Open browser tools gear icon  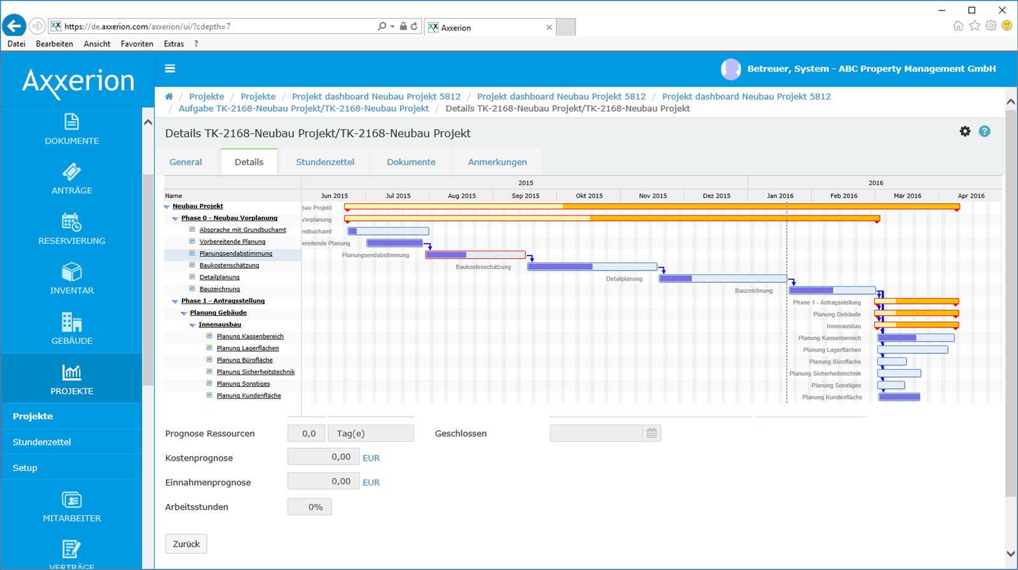991,26
